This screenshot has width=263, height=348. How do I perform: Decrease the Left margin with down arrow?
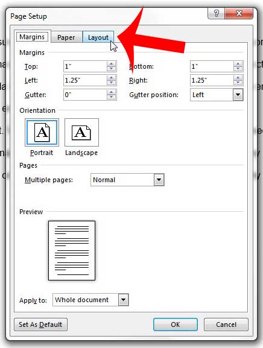coord(112,83)
